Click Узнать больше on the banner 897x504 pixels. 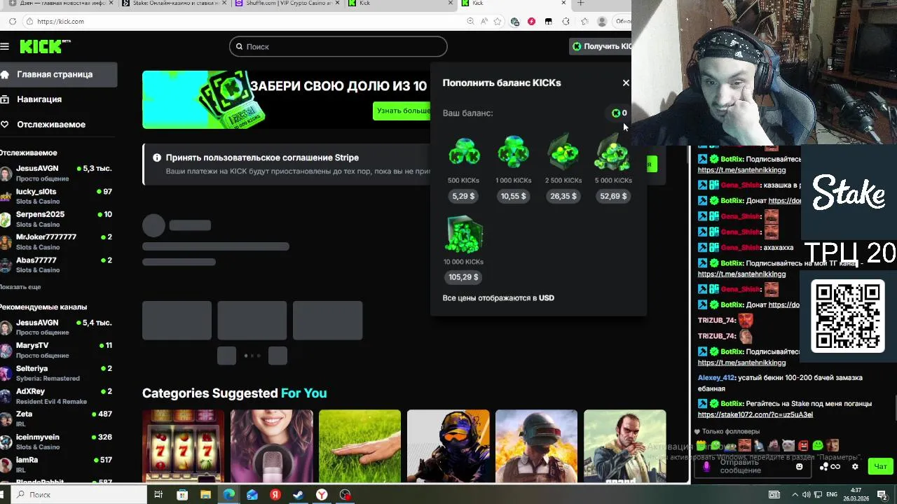(x=403, y=111)
